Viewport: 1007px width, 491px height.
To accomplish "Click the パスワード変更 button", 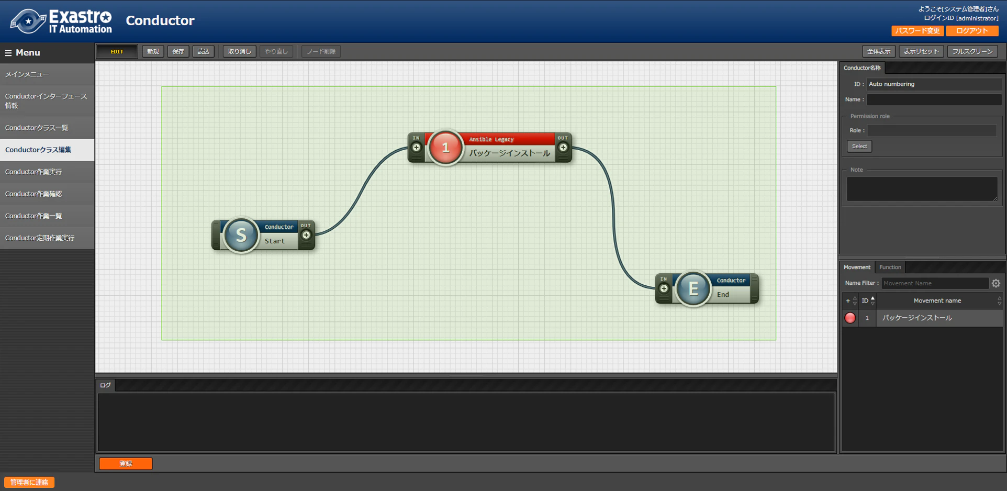I will [x=918, y=31].
